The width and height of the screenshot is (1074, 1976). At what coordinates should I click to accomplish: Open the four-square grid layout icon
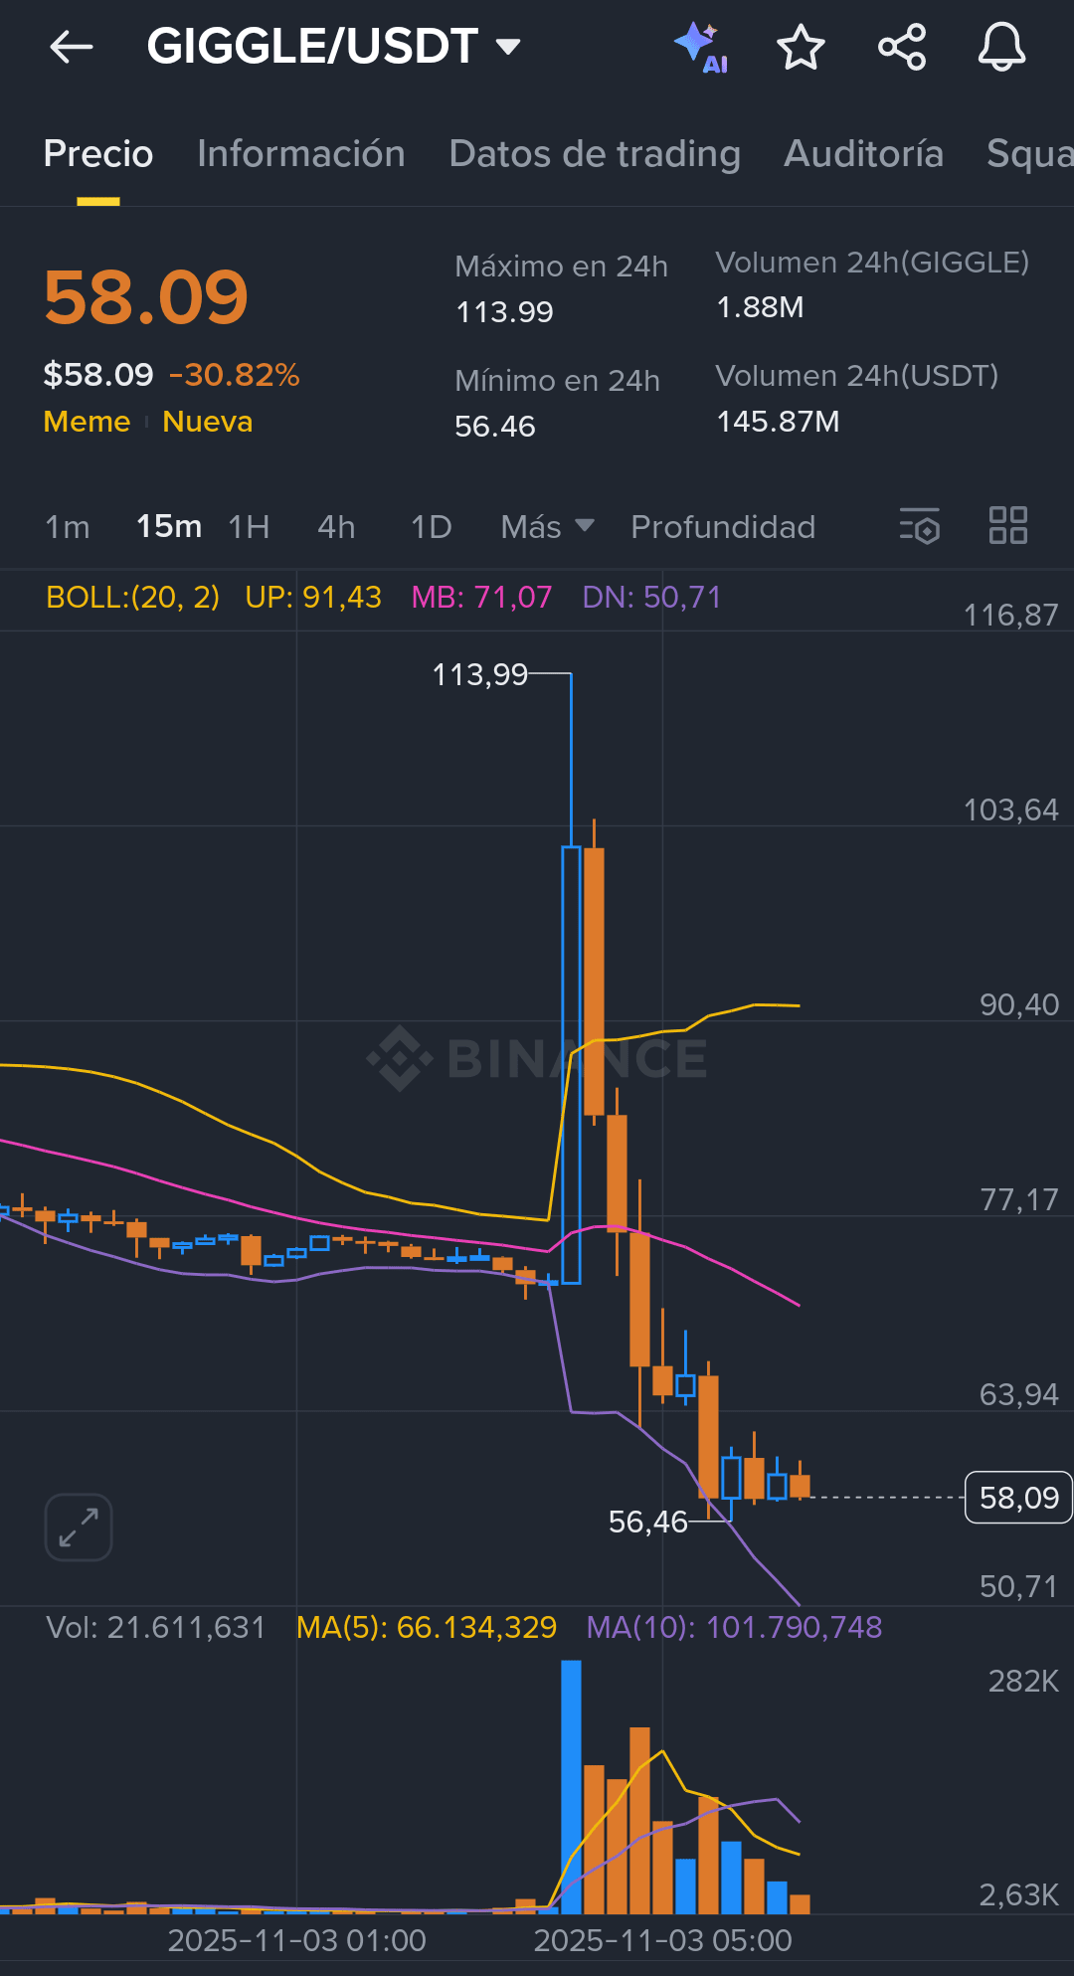[1008, 525]
